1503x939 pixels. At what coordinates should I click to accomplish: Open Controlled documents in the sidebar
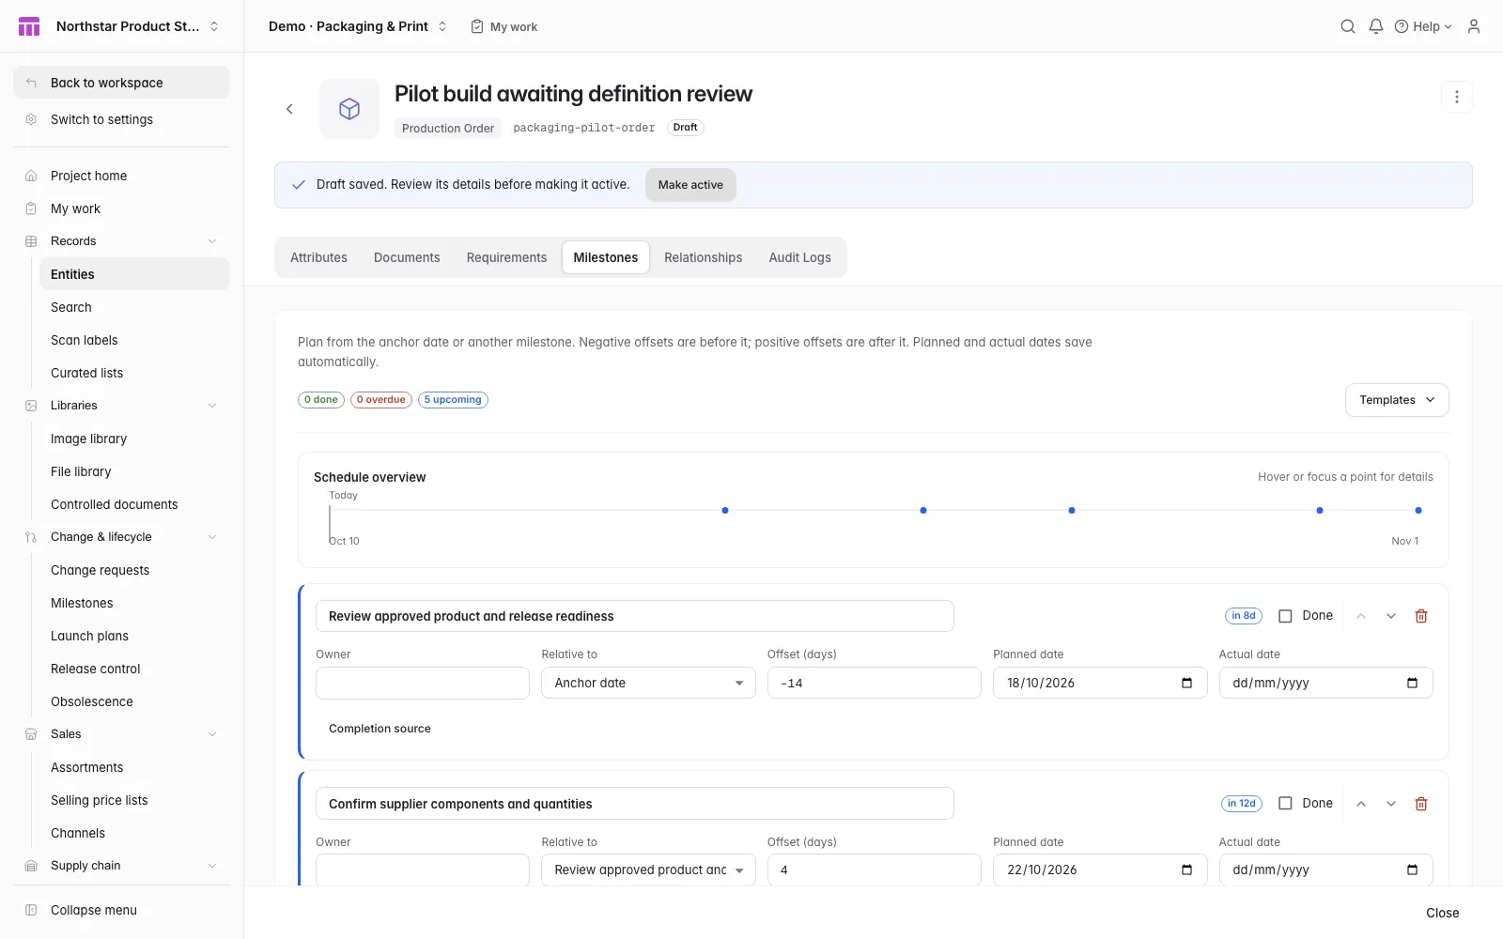pos(134,504)
